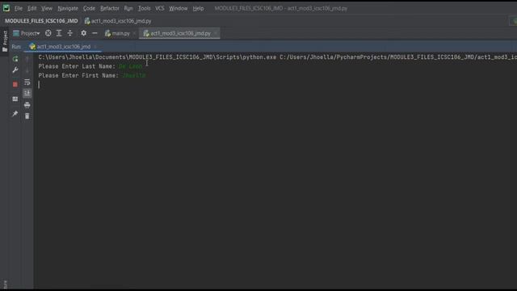Click MODULE3_FILES_ICSC106_JMD breadcrumb

[x=41, y=21]
